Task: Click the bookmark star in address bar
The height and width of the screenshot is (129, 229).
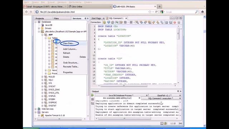Action: coord(150,12)
